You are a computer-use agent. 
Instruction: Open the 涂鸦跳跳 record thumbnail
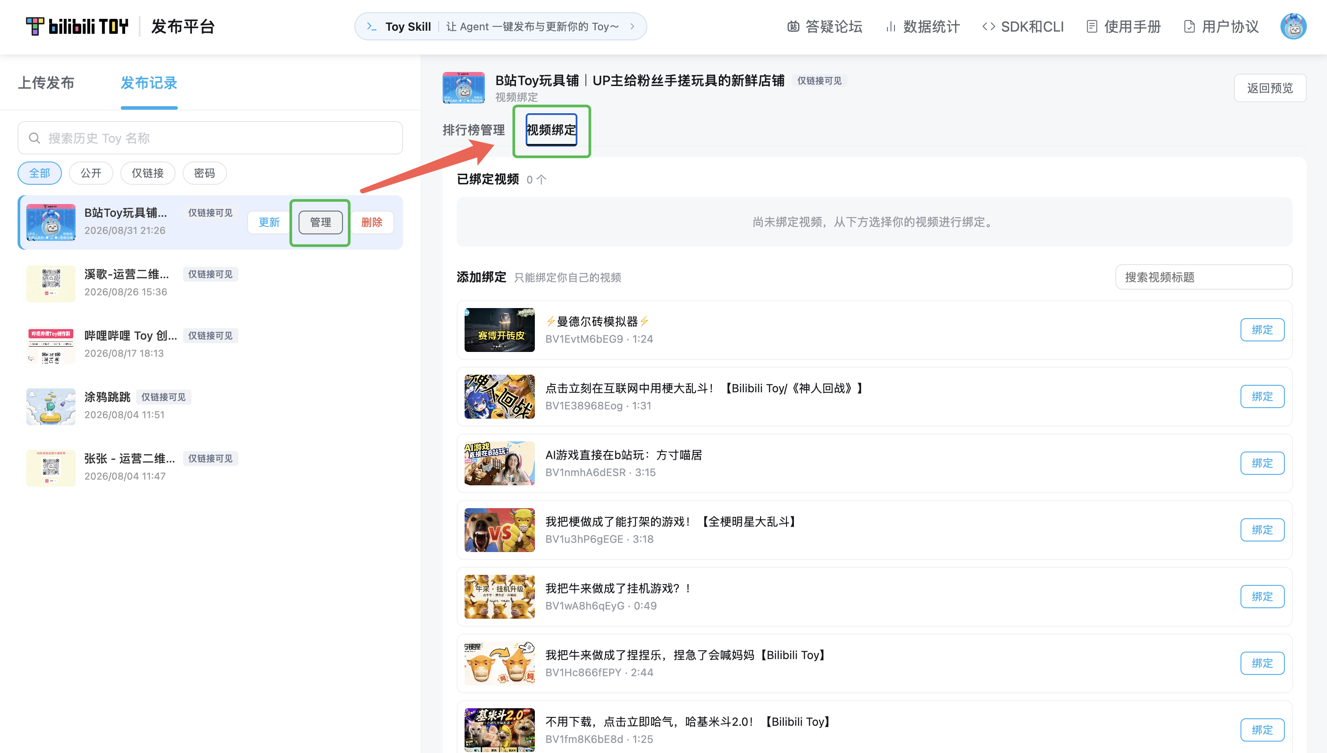50,406
